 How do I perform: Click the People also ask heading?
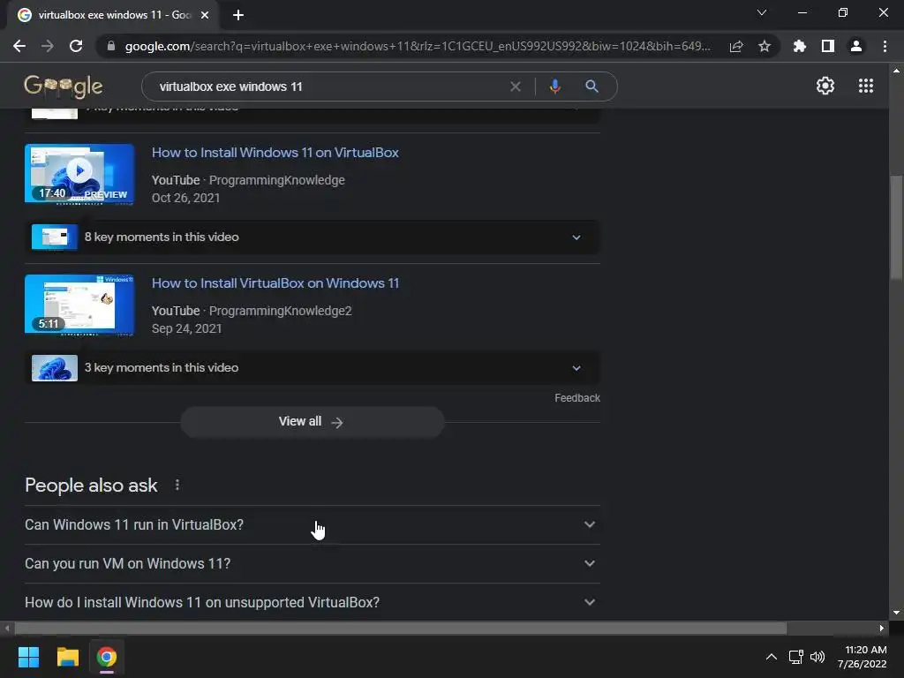pos(91,486)
